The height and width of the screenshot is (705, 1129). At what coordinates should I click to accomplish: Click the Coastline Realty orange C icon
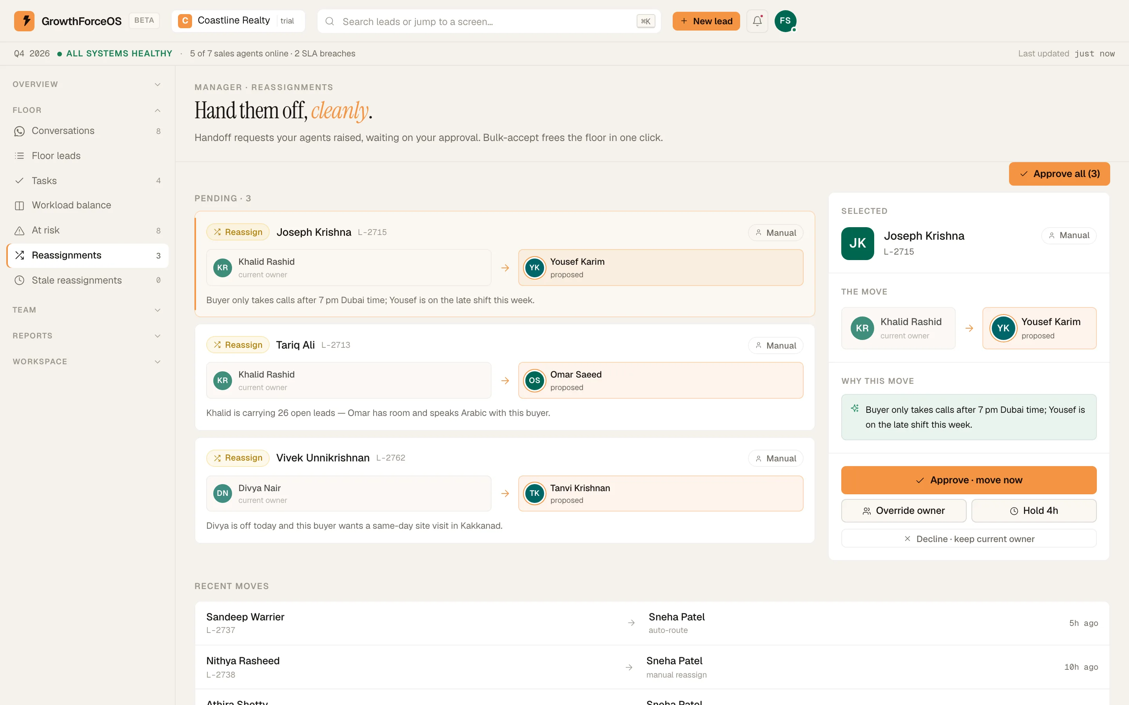185,21
